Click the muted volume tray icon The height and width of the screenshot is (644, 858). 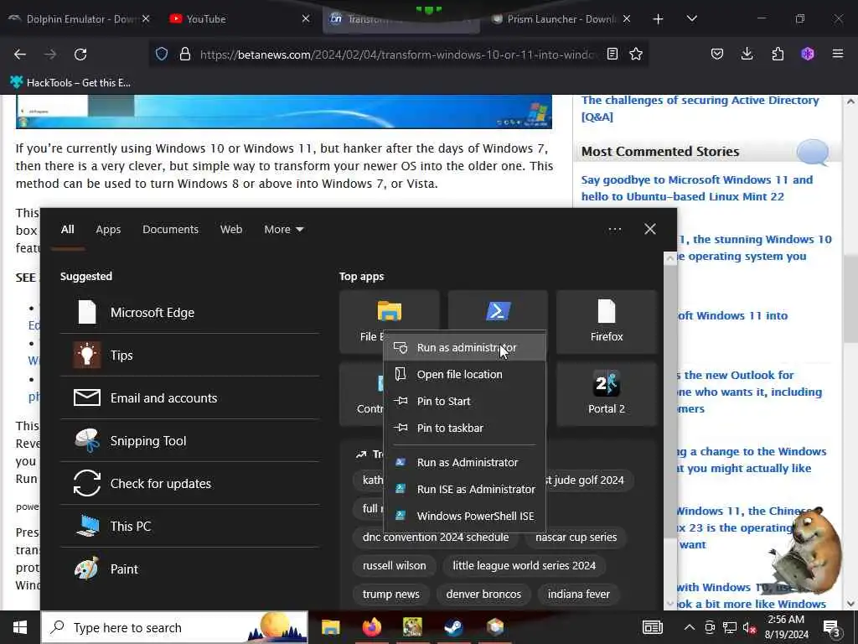(749, 627)
